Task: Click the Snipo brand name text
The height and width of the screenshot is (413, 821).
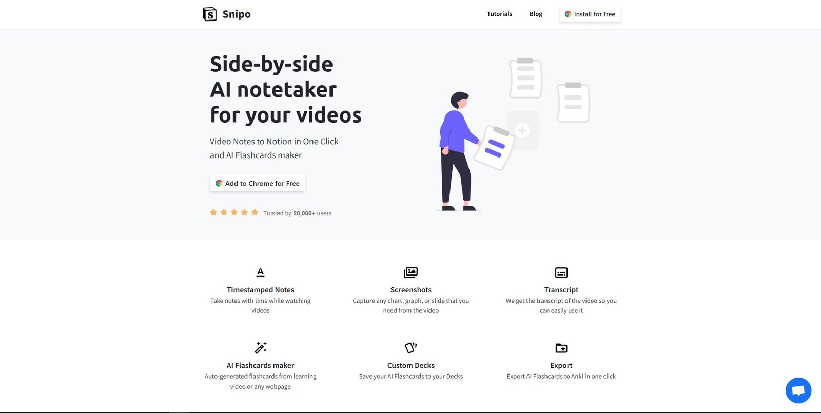Action: tap(237, 14)
